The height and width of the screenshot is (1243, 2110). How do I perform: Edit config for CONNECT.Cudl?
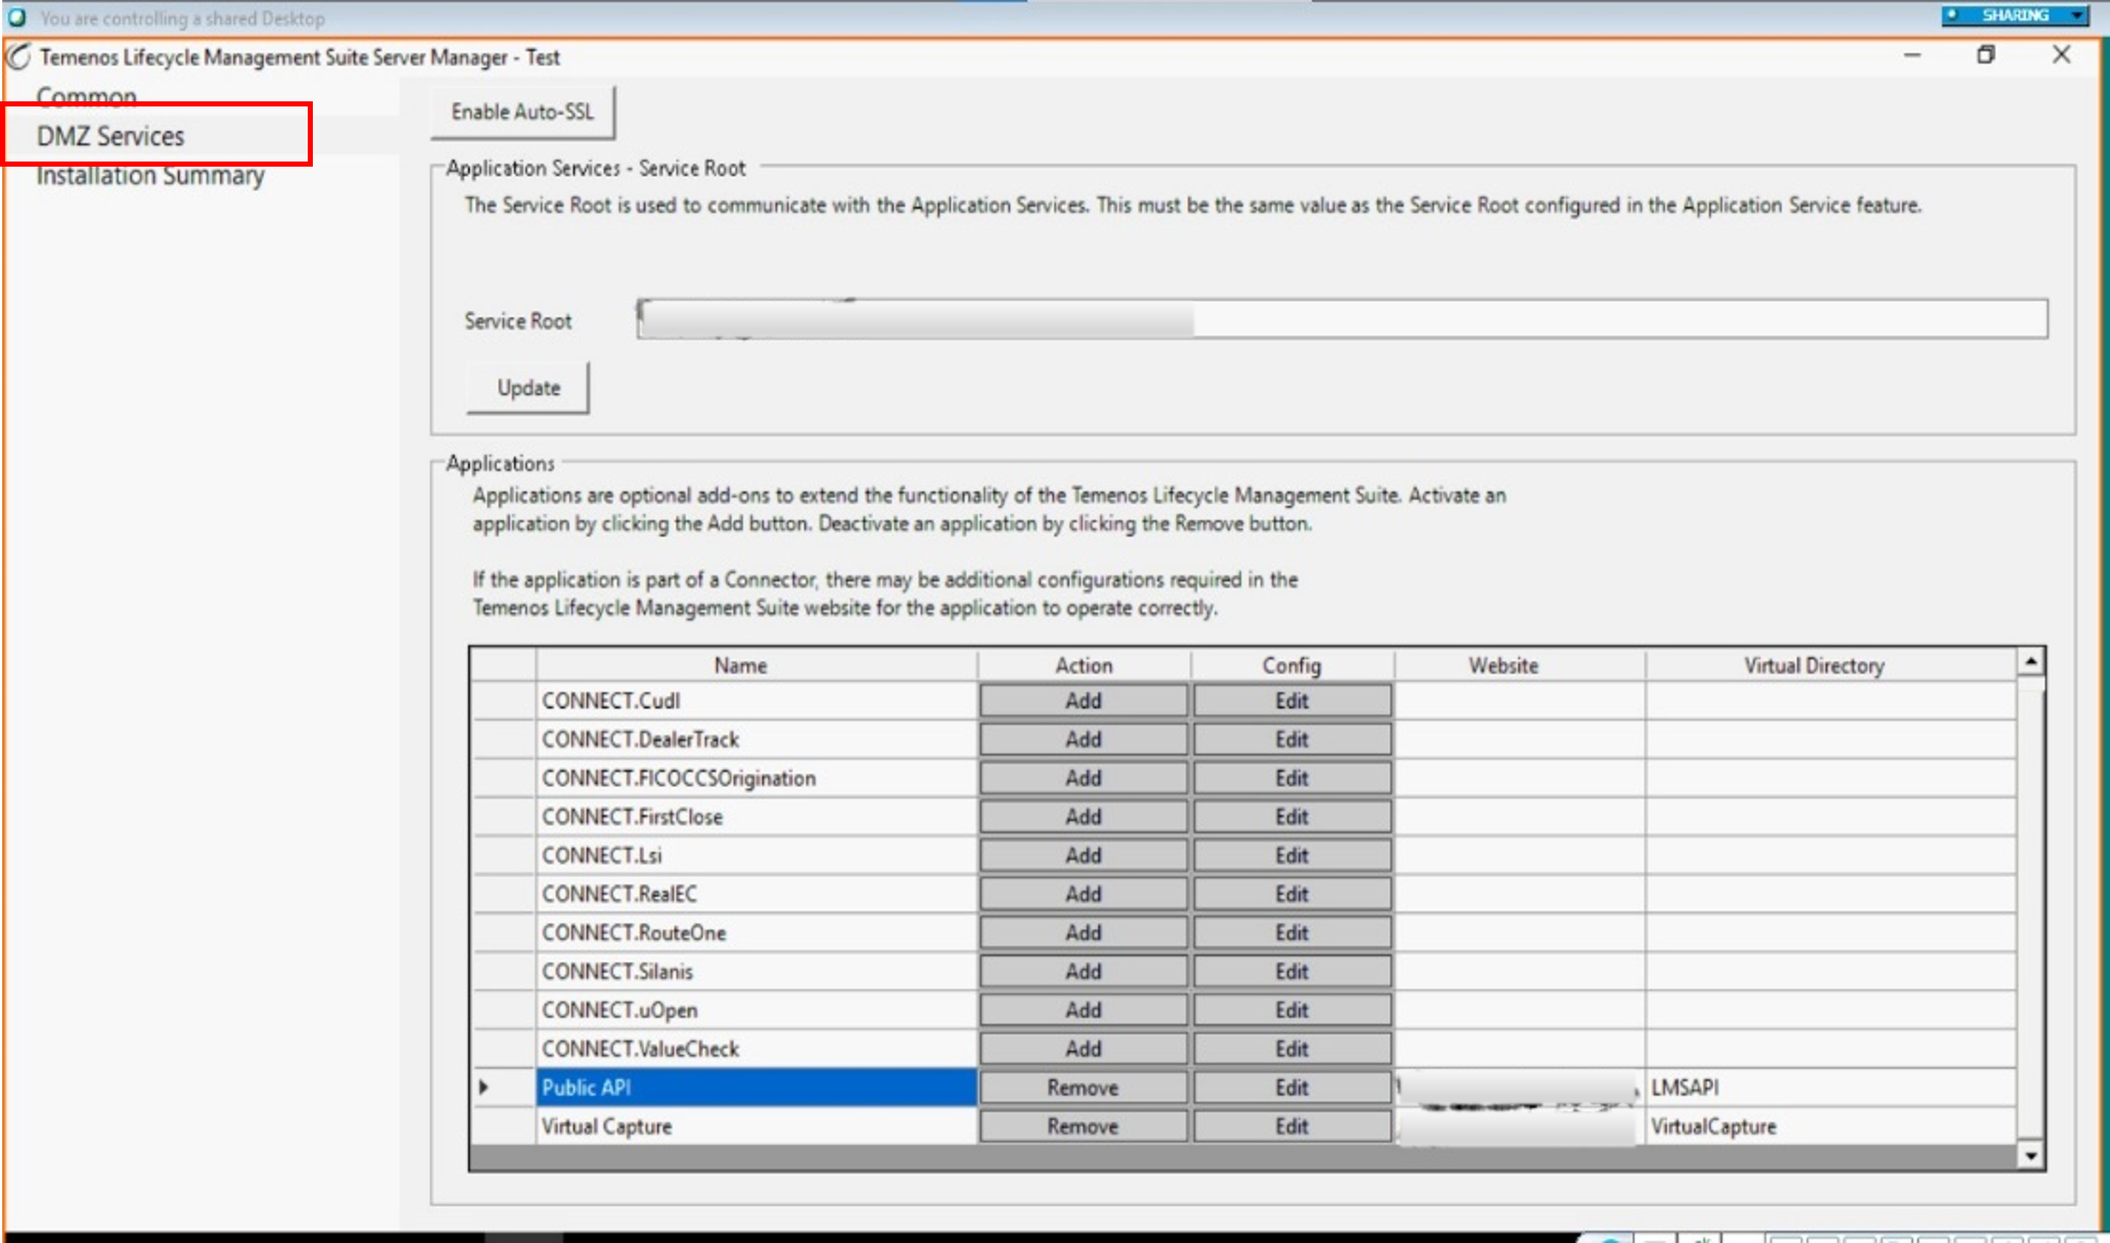pos(1292,700)
